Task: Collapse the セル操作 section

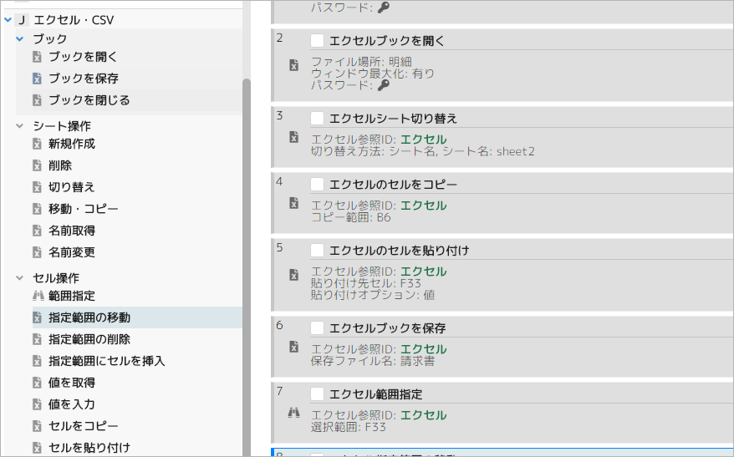Action: click(20, 278)
